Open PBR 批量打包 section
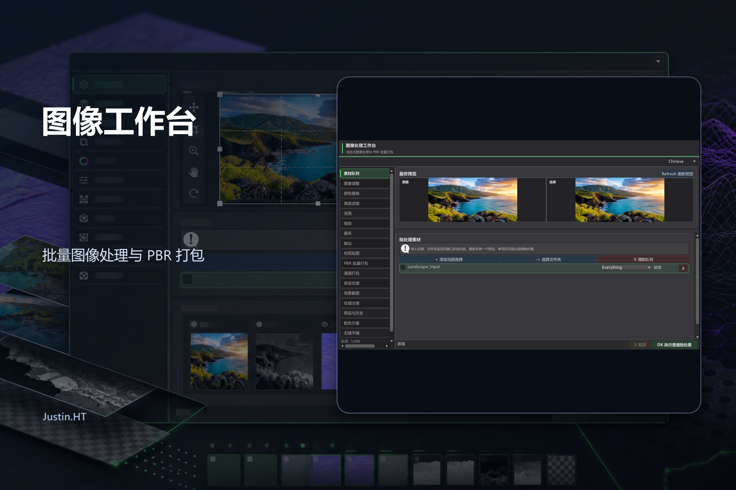The image size is (736, 490). coord(365,263)
